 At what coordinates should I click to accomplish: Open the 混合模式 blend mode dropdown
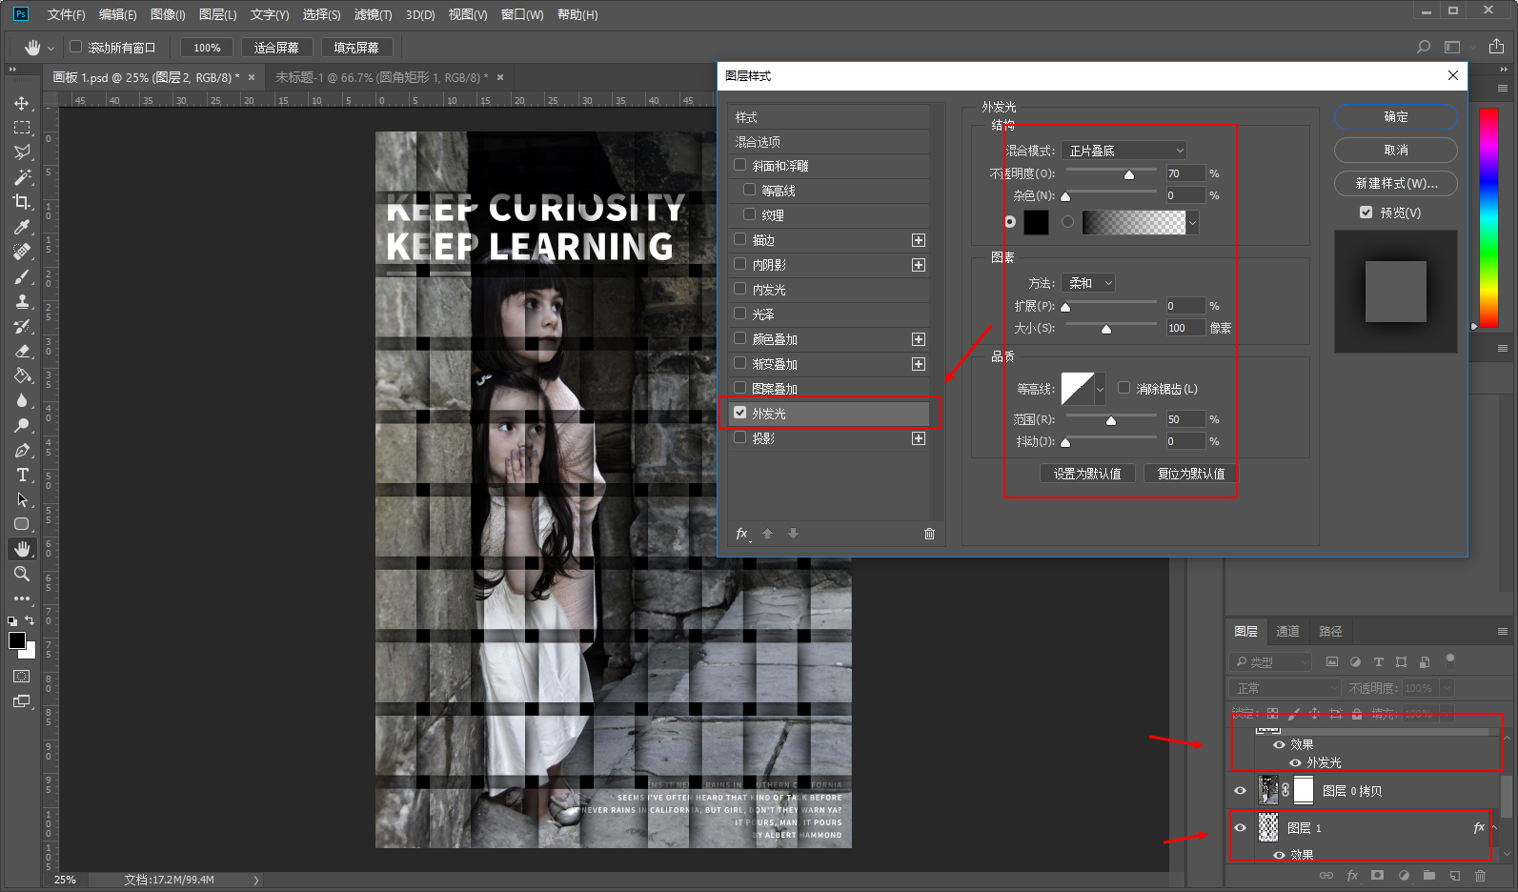[1124, 151]
